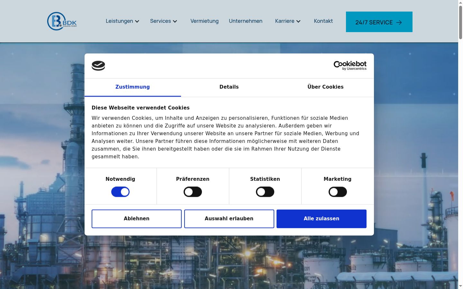Click the 'Services' menu label
The image size is (463, 289).
coord(160,21)
